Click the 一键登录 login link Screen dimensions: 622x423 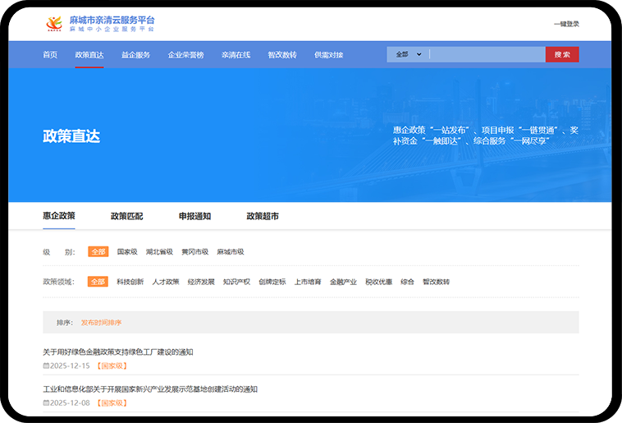566,24
